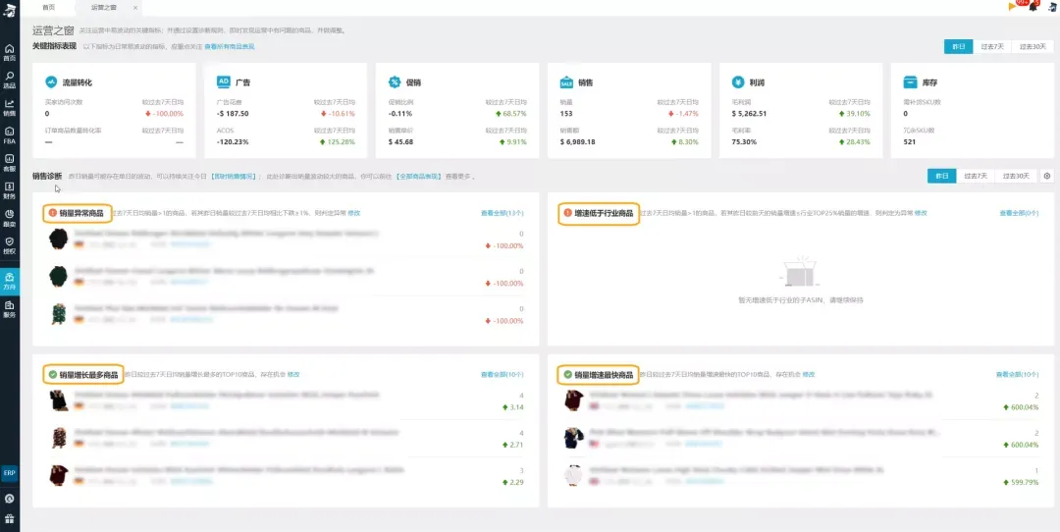Click the 销售额 value $ 6,989.18
Screen dimensions: 1060x532
click(x=577, y=142)
